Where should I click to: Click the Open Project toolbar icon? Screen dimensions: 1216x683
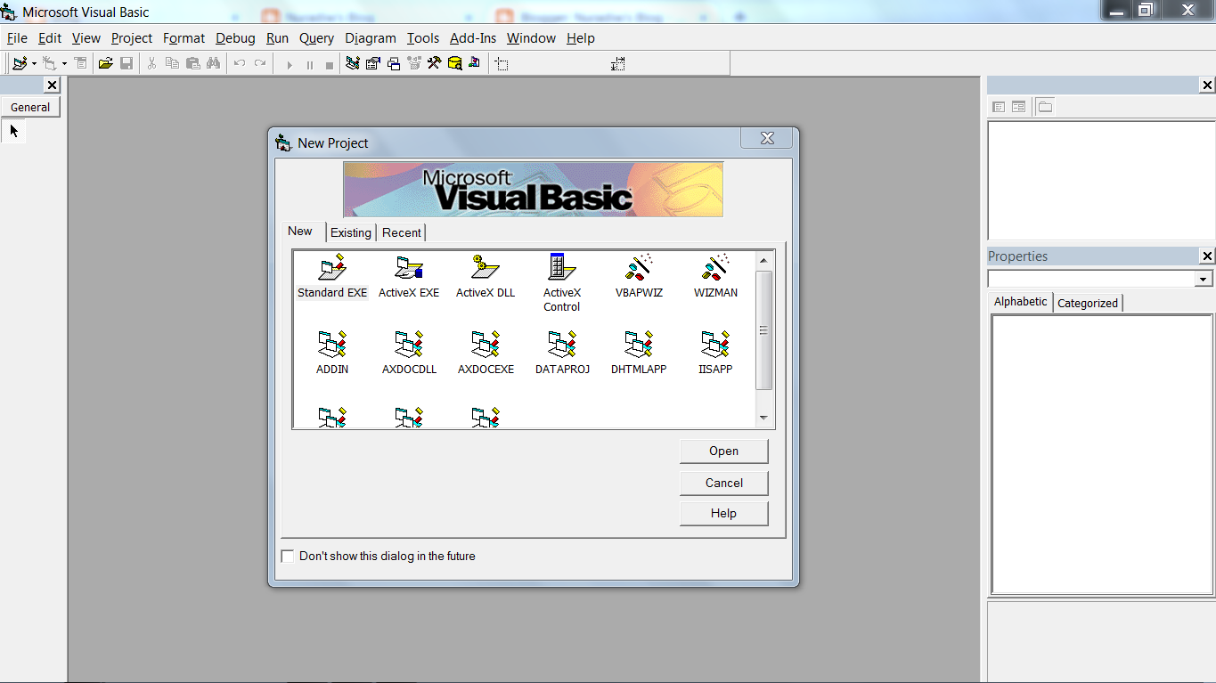click(106, 63)
